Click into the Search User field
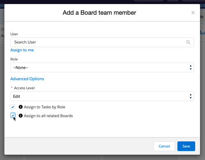 pos(102,42)
